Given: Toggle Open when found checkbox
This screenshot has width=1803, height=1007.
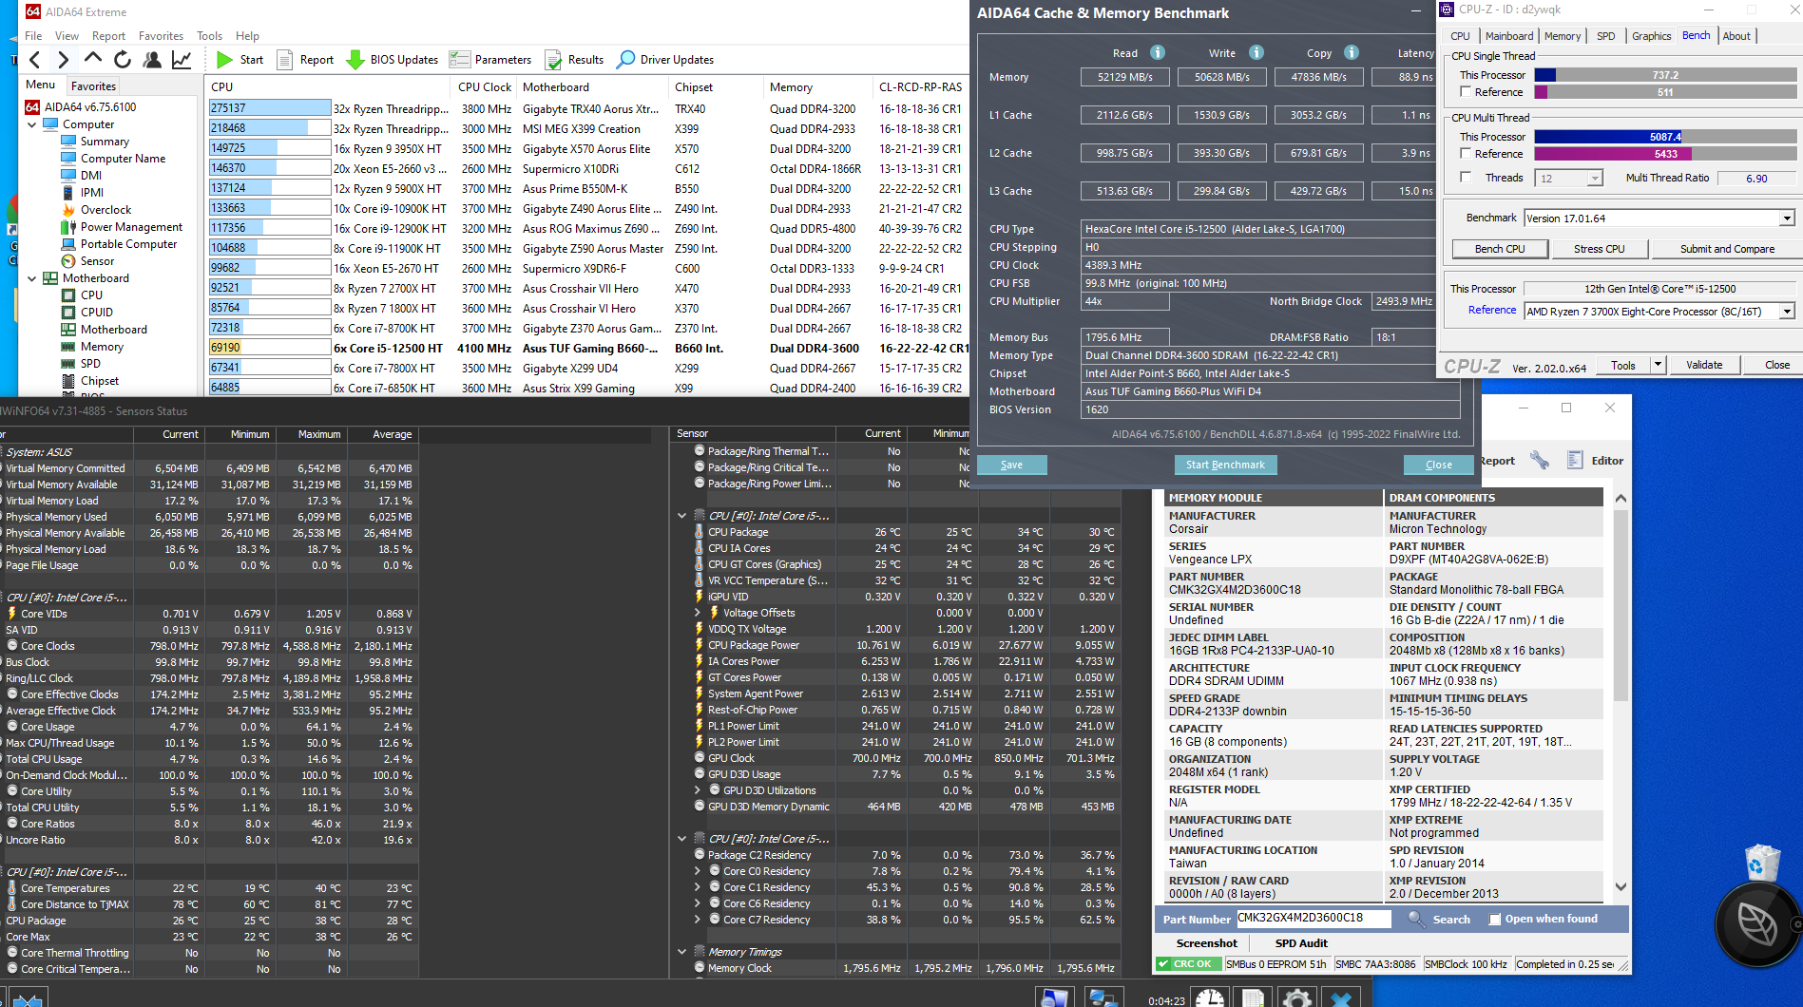Looking at the screenshot, I should click(x=1495, y=919).
